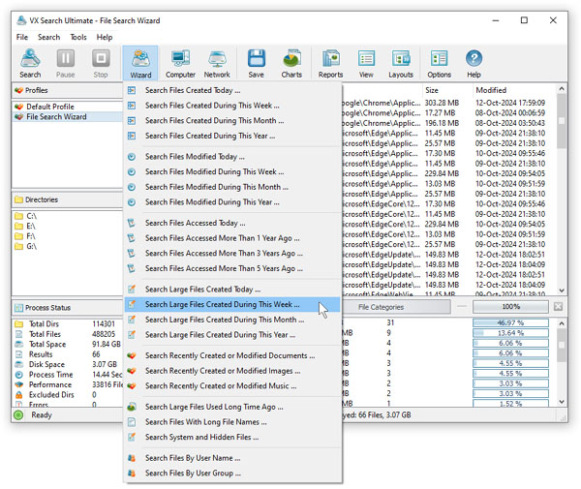Select the Computer toolbar icon
The image size is (581, 489).
click(180, 63)
